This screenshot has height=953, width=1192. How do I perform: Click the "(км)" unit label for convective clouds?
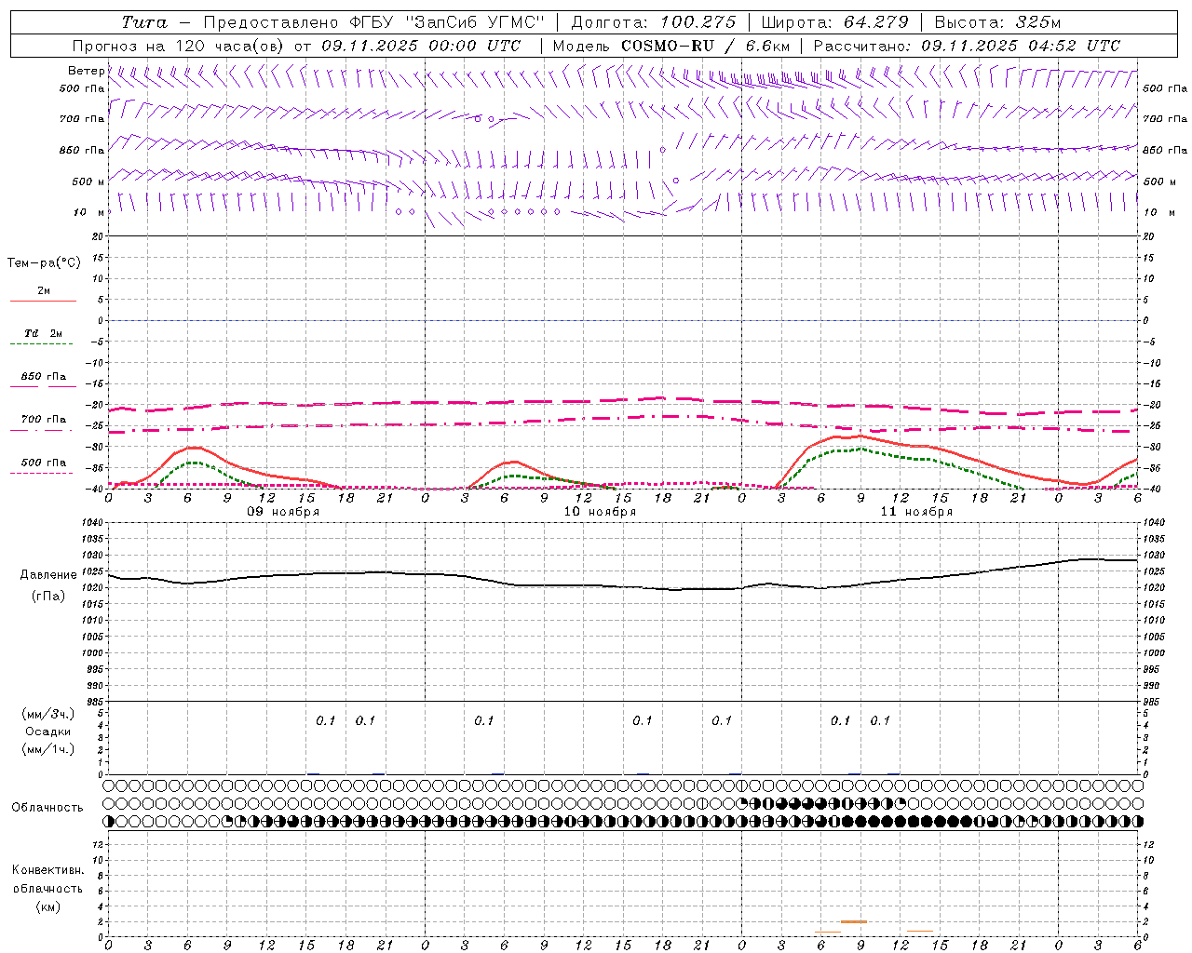tap(47, 906)
